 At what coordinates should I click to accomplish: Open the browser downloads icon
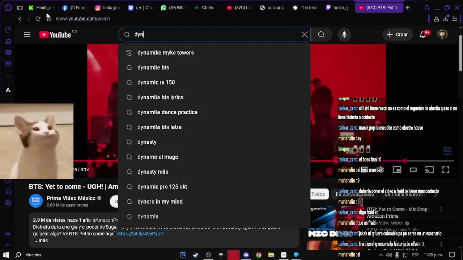tap(446, 19)
